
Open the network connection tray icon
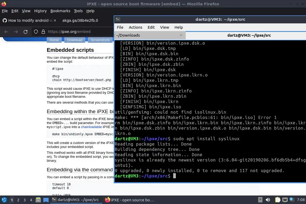click(285, 200)
